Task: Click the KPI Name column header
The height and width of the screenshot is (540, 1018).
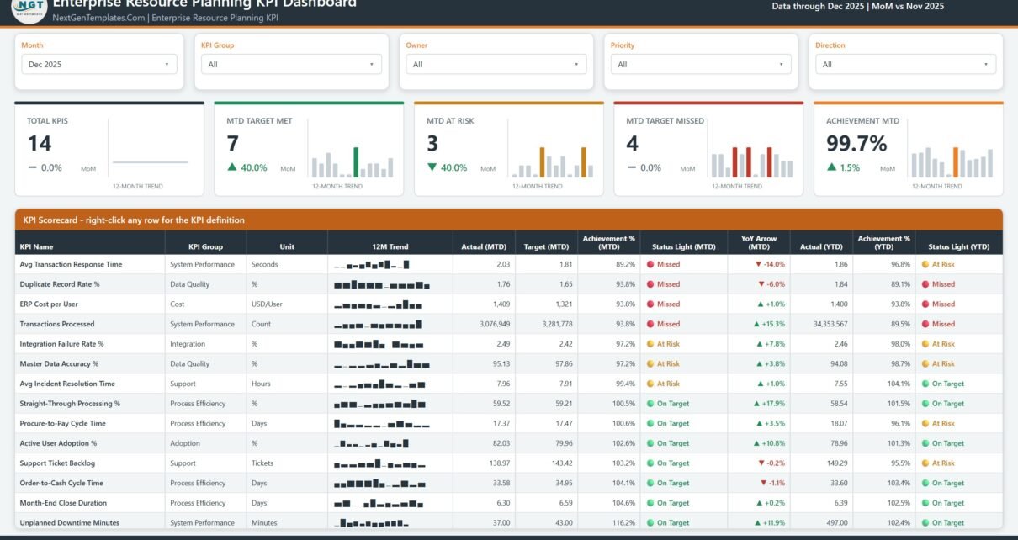Action: point(37,247)
